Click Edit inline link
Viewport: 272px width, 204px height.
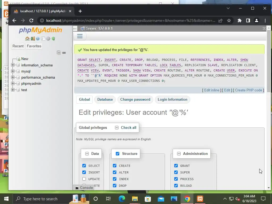pyautogui.click(x=212, y=90)
